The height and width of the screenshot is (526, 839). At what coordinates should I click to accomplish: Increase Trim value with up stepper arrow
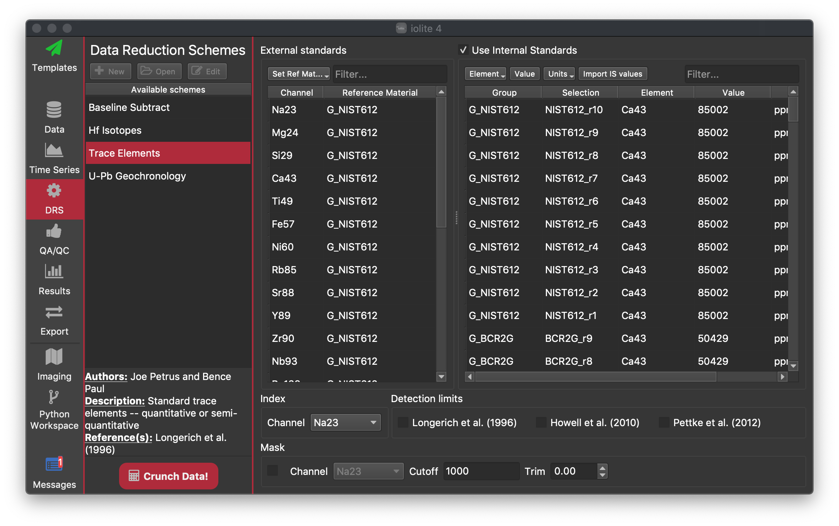click(x=602, y=467)
